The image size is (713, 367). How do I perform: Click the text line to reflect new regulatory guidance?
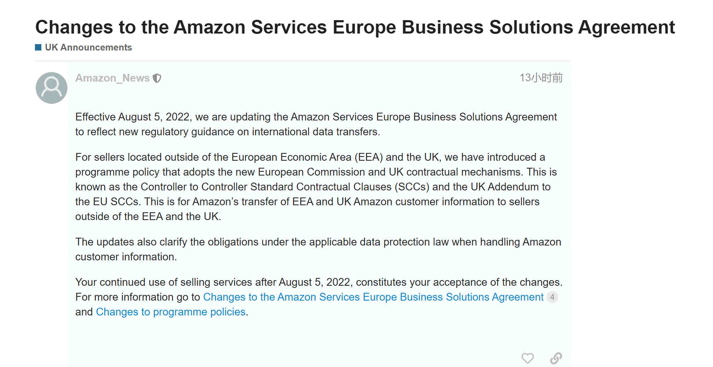228,132
